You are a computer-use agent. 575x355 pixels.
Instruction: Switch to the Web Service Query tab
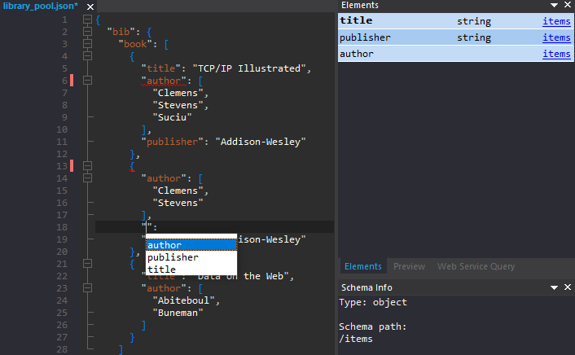pyautogui.click(x=476, y=266)
